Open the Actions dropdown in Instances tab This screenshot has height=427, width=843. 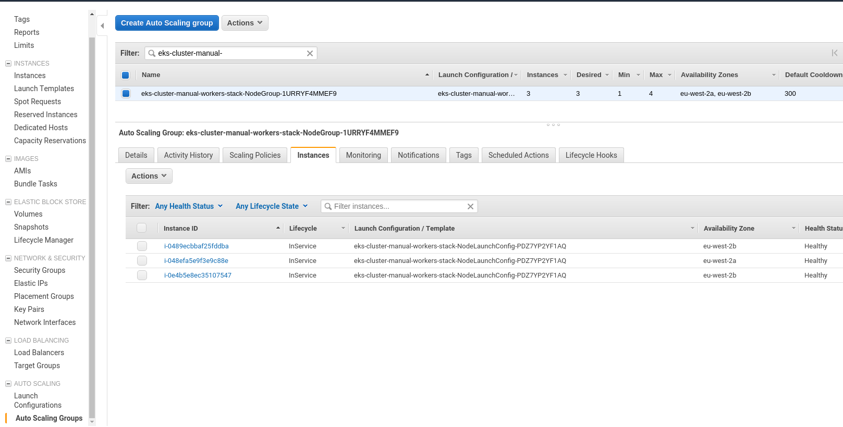tap(149, 176)
